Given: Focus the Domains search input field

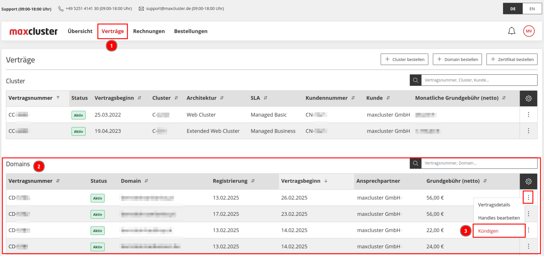Looking at the screenshot, I should pyautogui.click(x=479, y=163).
